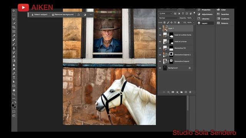Swap foreground and background colors
This screenshot has height=138, width=246.
tap(15, 102)
